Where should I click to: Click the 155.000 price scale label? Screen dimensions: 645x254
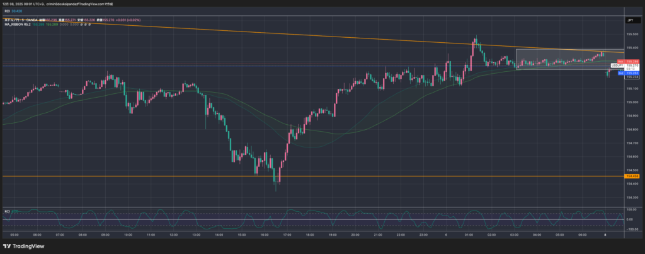coord(632,102)
